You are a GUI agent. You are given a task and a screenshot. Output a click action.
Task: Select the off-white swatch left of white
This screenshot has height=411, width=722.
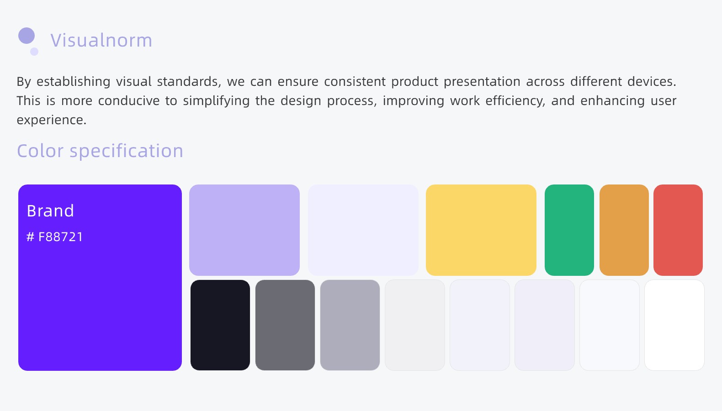610,325
